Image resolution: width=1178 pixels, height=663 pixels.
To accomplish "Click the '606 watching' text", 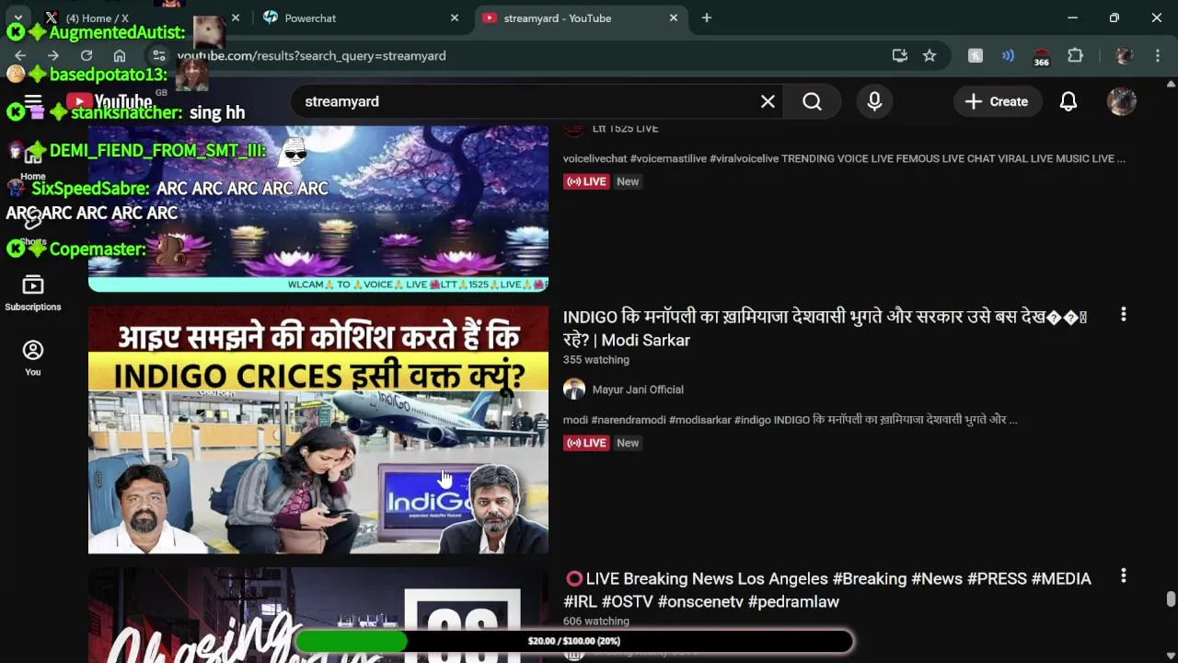I will (x=596, y=622).
